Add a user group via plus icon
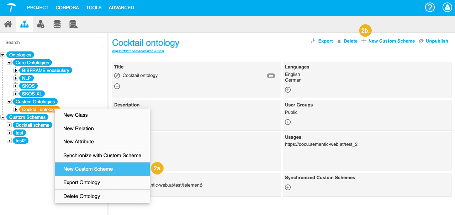 click(287, 122)
